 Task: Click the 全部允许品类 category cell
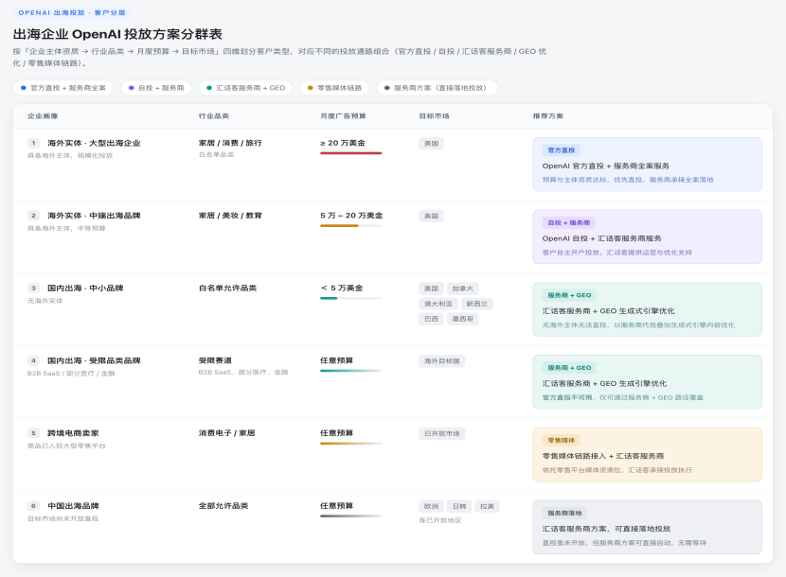click(x=223, y=506)
